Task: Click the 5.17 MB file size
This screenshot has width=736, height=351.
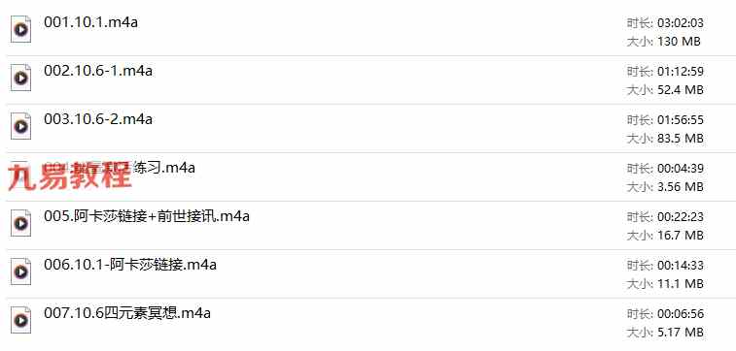Action: click(x=681, y=333)
